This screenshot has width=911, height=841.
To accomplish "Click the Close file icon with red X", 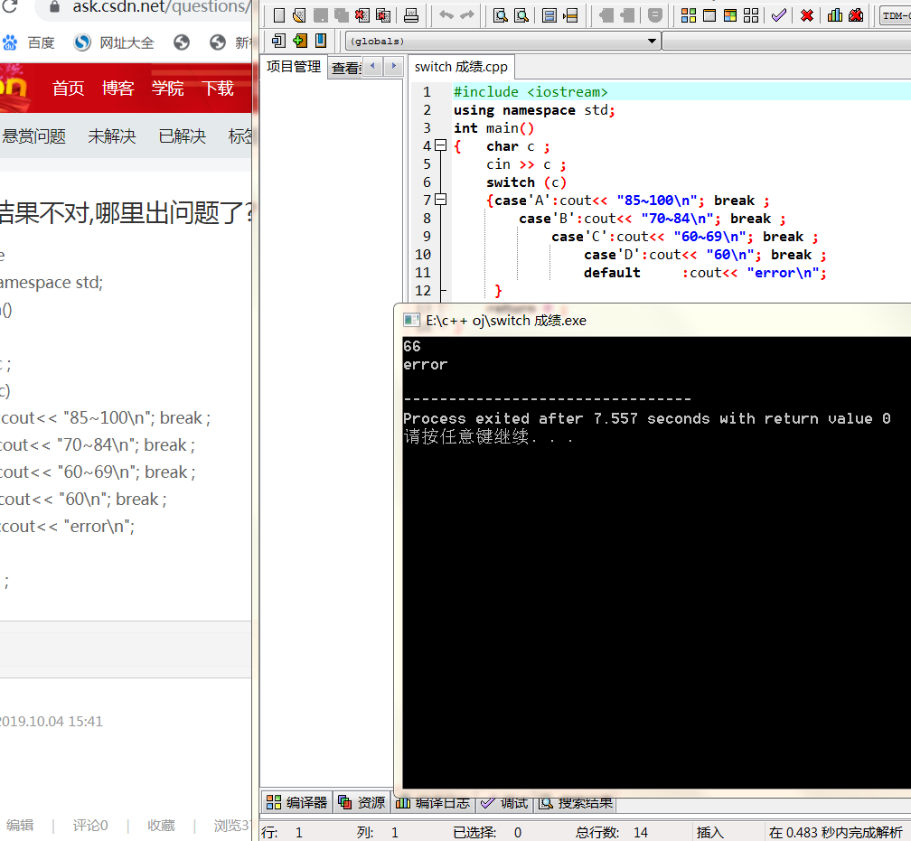I will pyautogui.click(x=362, y=15).
